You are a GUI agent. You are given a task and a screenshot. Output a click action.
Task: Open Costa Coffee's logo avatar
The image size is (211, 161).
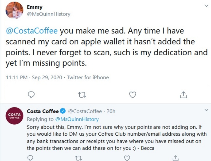pyautogui.click(x=14, y=116)
